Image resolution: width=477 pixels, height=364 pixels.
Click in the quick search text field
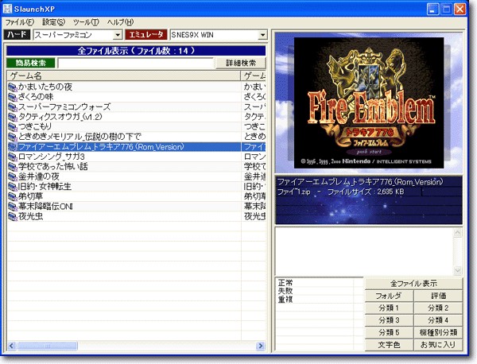[135, 63]
